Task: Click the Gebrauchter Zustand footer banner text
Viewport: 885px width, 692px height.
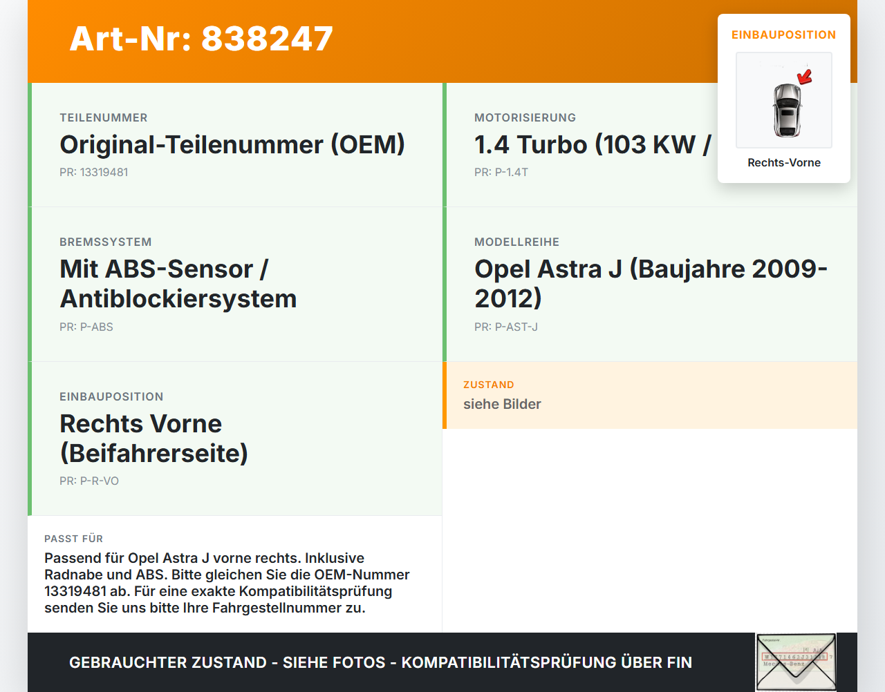Action: coord(380,662)
